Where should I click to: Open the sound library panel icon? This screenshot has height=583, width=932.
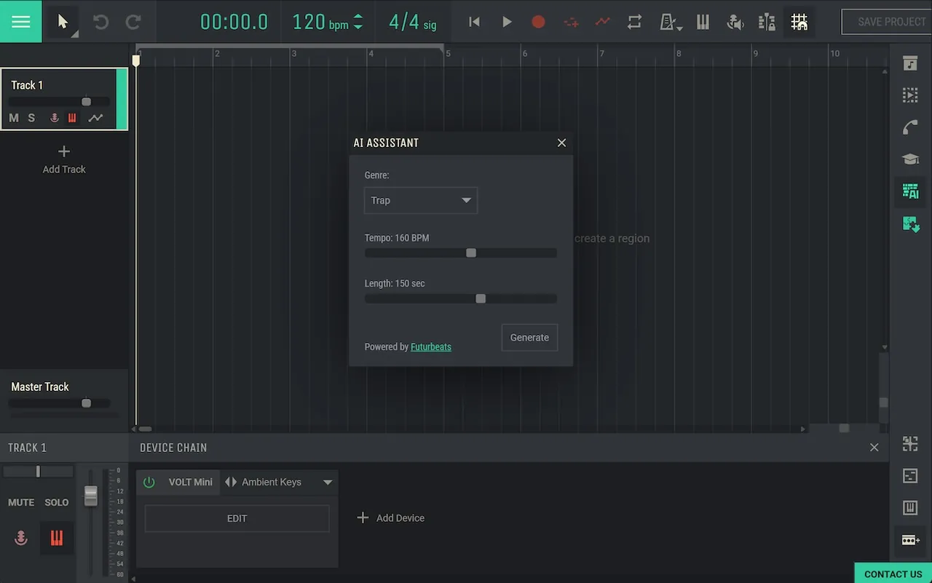coord(910,63)
